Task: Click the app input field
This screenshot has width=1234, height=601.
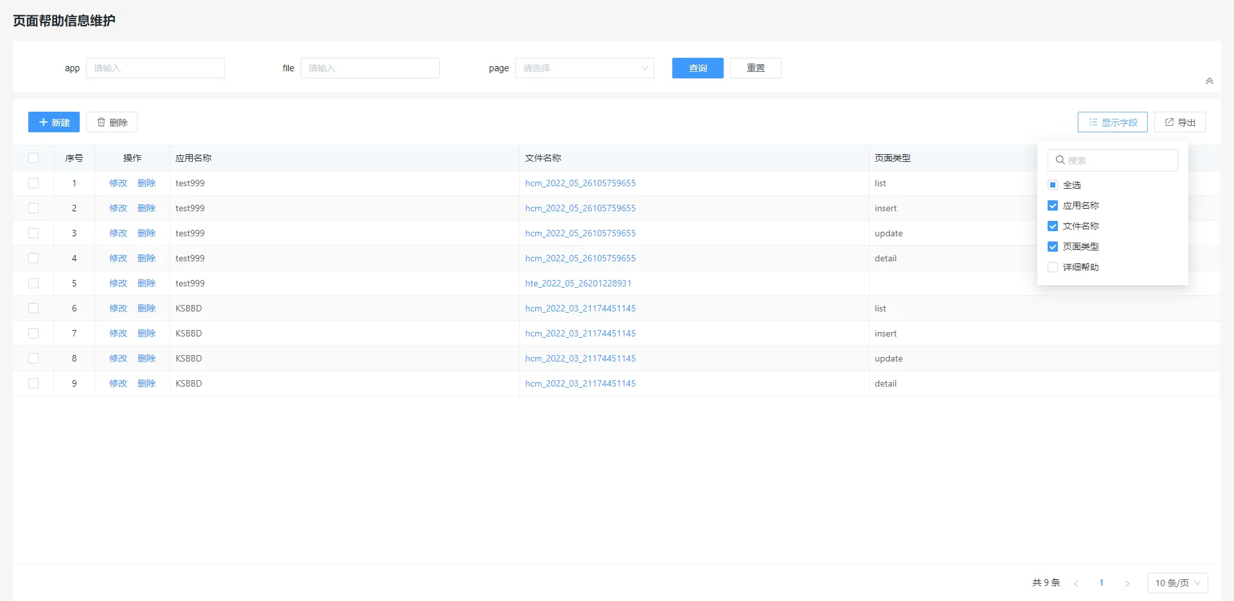Action: point(156,68)
